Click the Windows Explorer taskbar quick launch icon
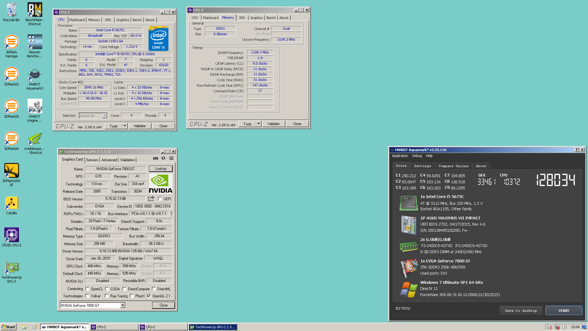588x331 pixels. click(x=24, y=327)
